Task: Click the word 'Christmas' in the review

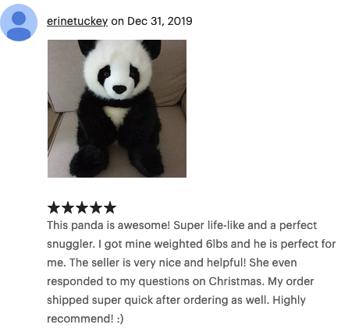Action: pyautogui.click(x=236, y=281)
